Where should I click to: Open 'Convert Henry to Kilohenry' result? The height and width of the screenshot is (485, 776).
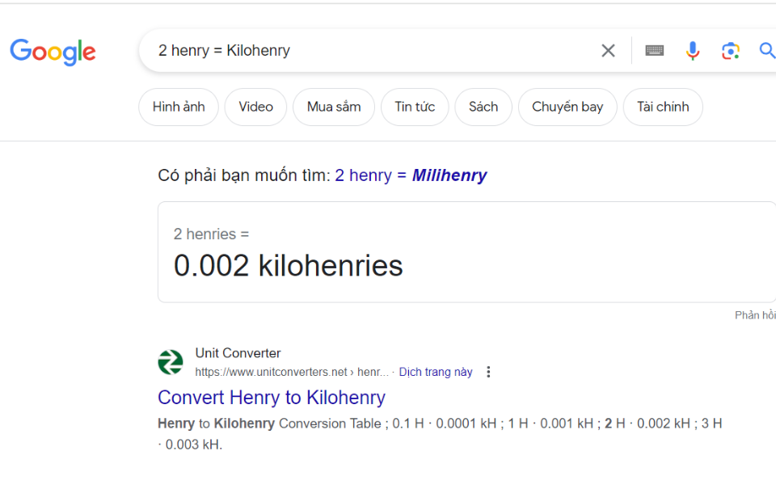pos(272,398)
